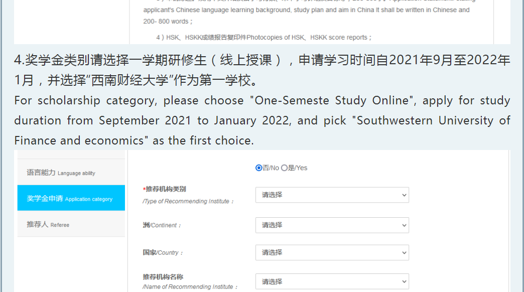Image resolution: width=524 pixels, height=292 pixels.
Task: Click the "4.奖学金类别请选择一学期研修生" heading text
Action: pyautogui.click(x=110, y=61)
